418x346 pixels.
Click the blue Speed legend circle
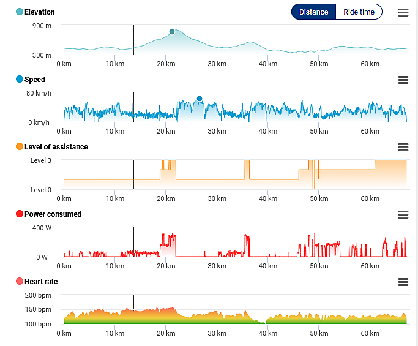pyautogui.click(x=20, y=80)
